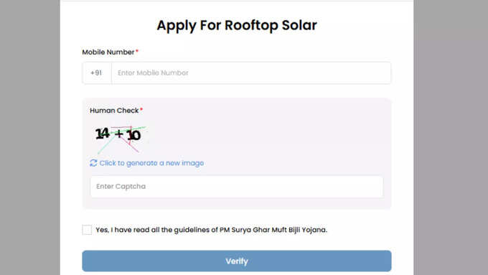Click the PM Surya Ghar guidelines label text
The width and height of the screenshot is (488, 275).
211,230
